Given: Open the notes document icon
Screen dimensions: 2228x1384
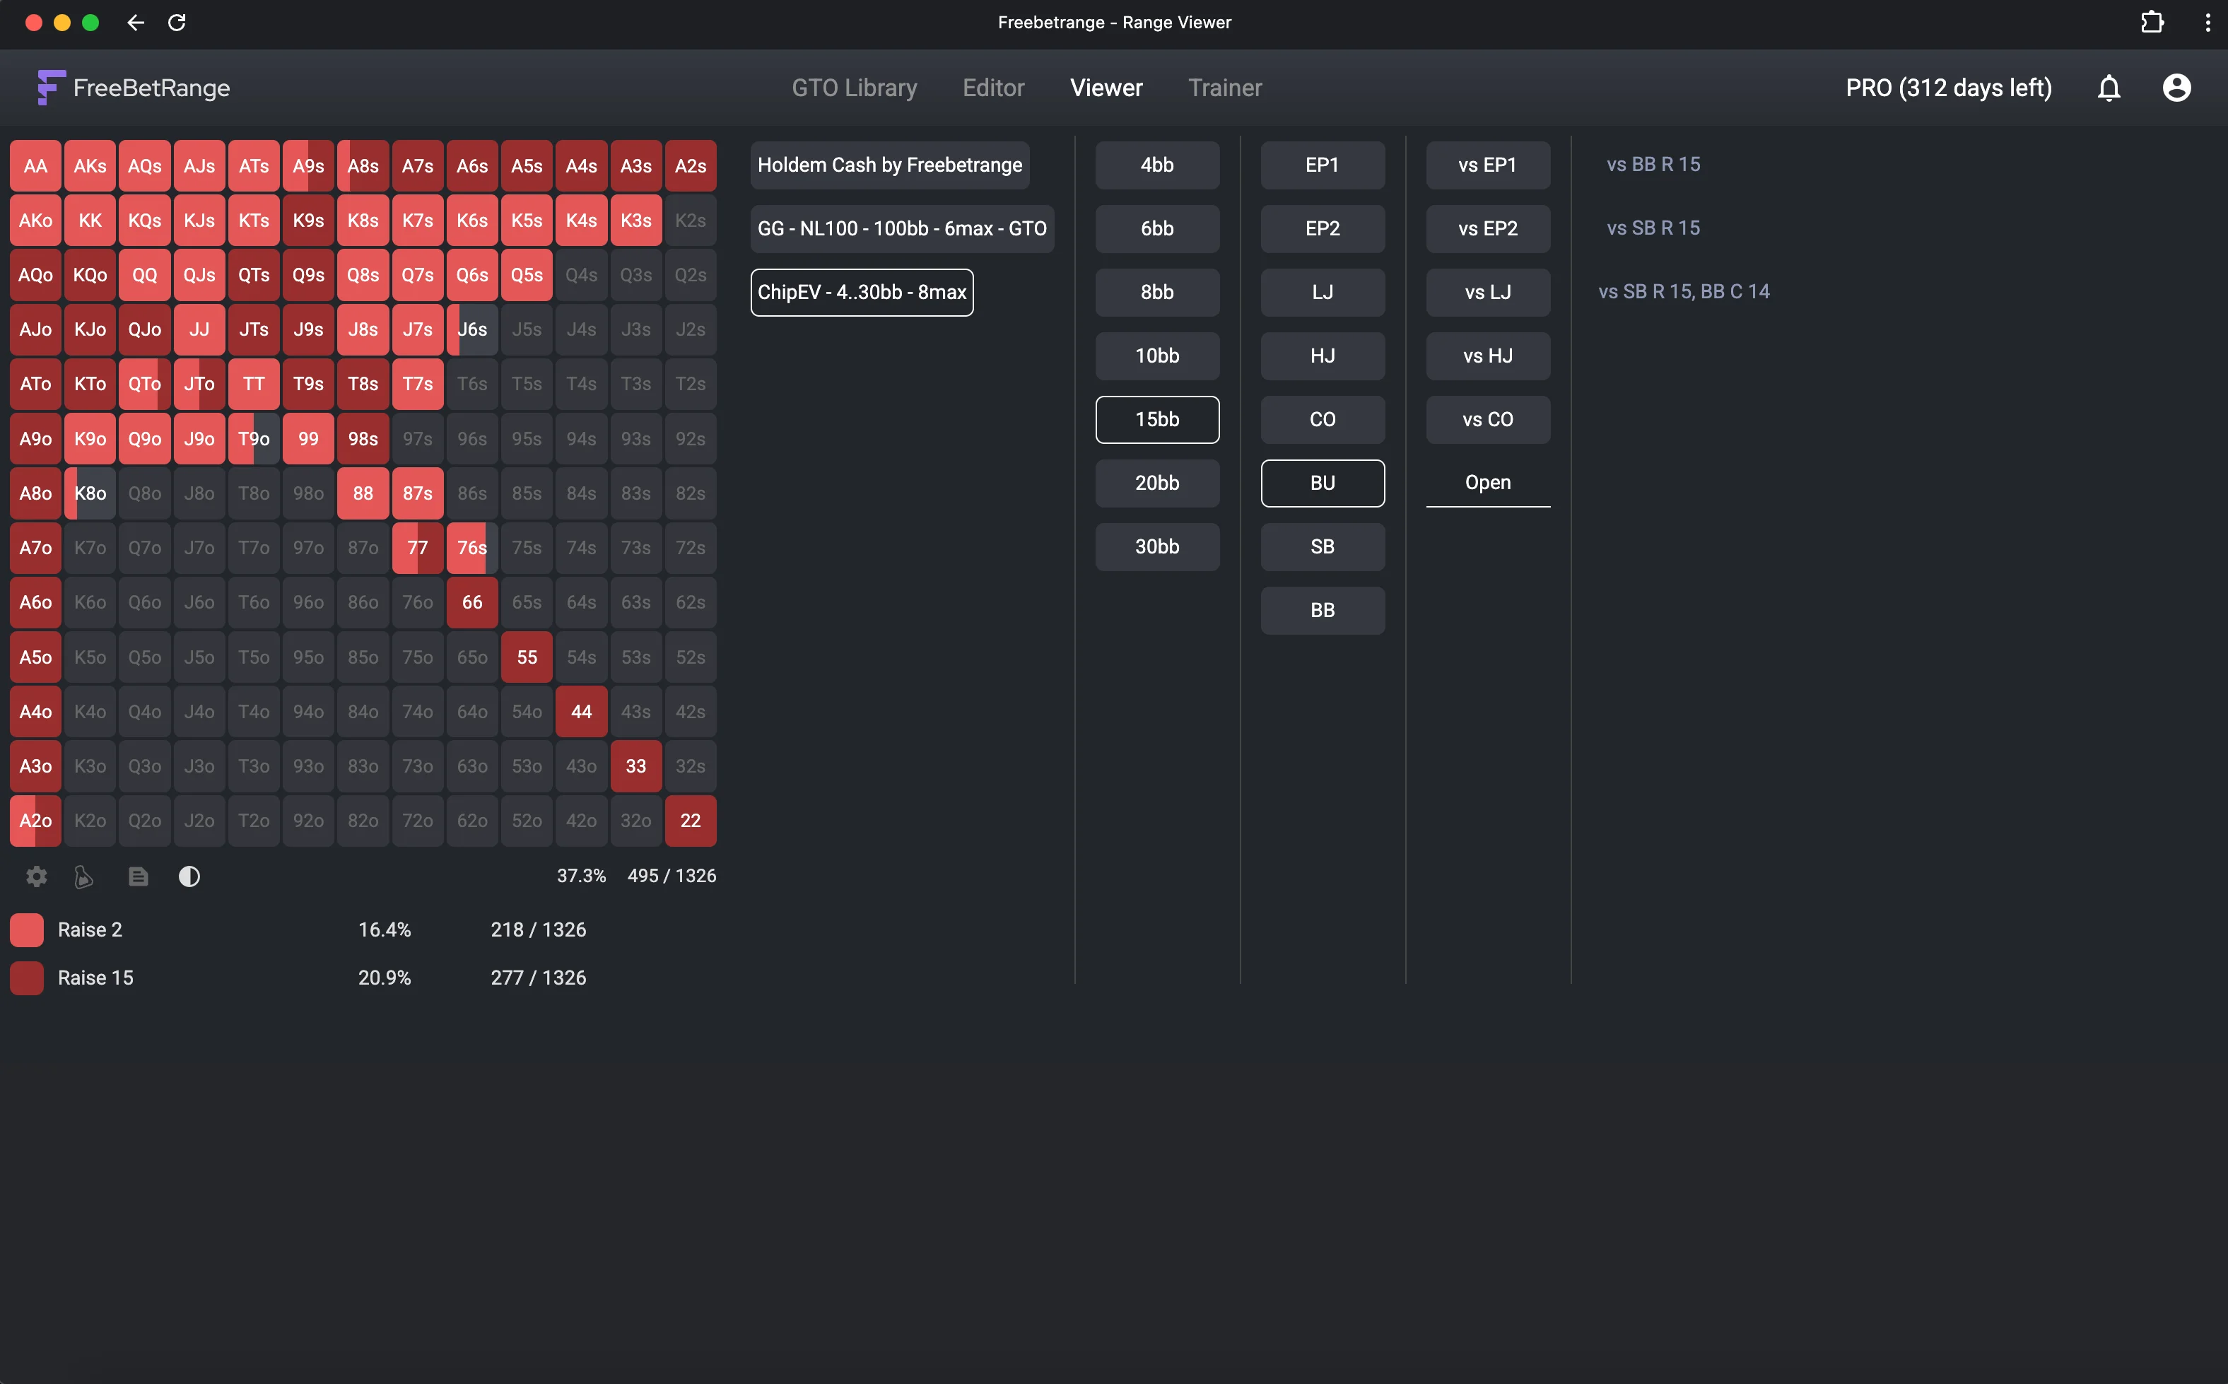Looking at the screenshot, I should [139, 876].
